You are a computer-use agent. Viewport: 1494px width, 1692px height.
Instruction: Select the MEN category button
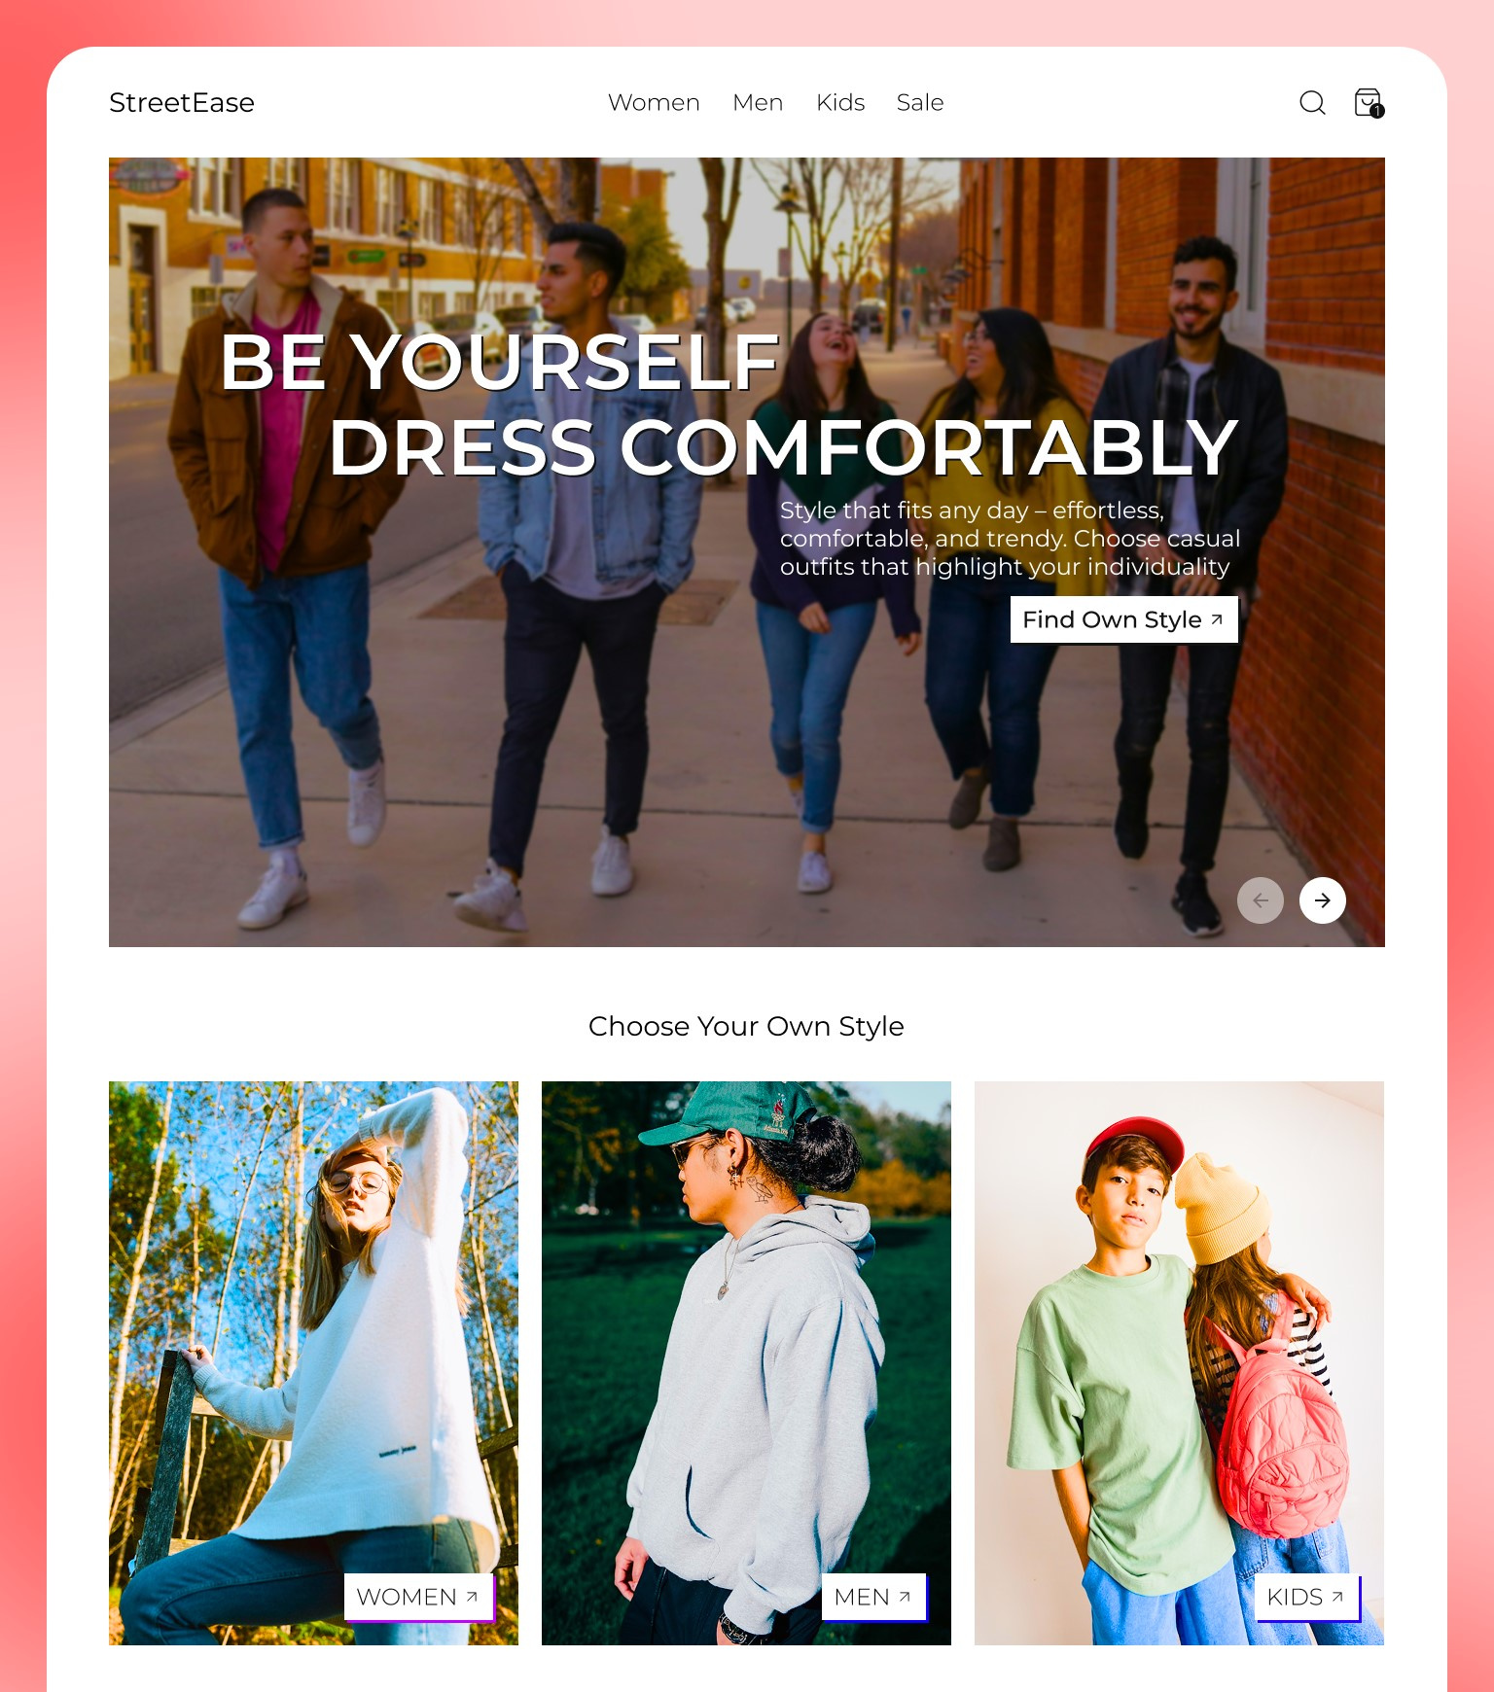pyautogui.click(x=873, y=1597)
